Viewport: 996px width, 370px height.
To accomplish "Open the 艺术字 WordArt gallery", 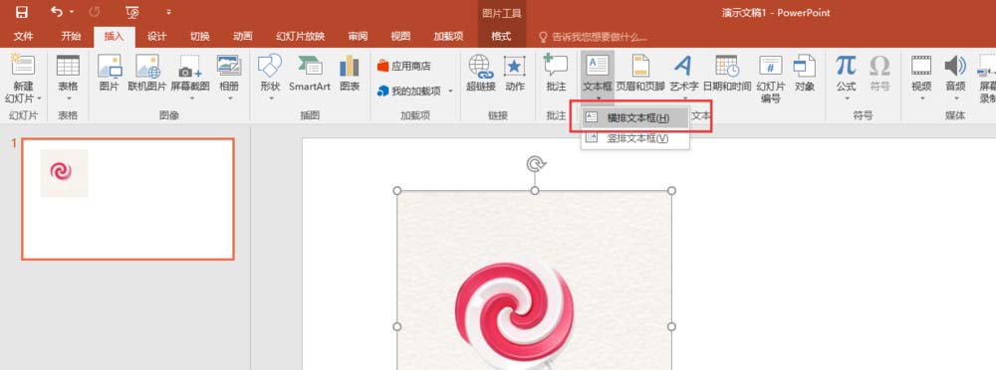I will [684, 78].
